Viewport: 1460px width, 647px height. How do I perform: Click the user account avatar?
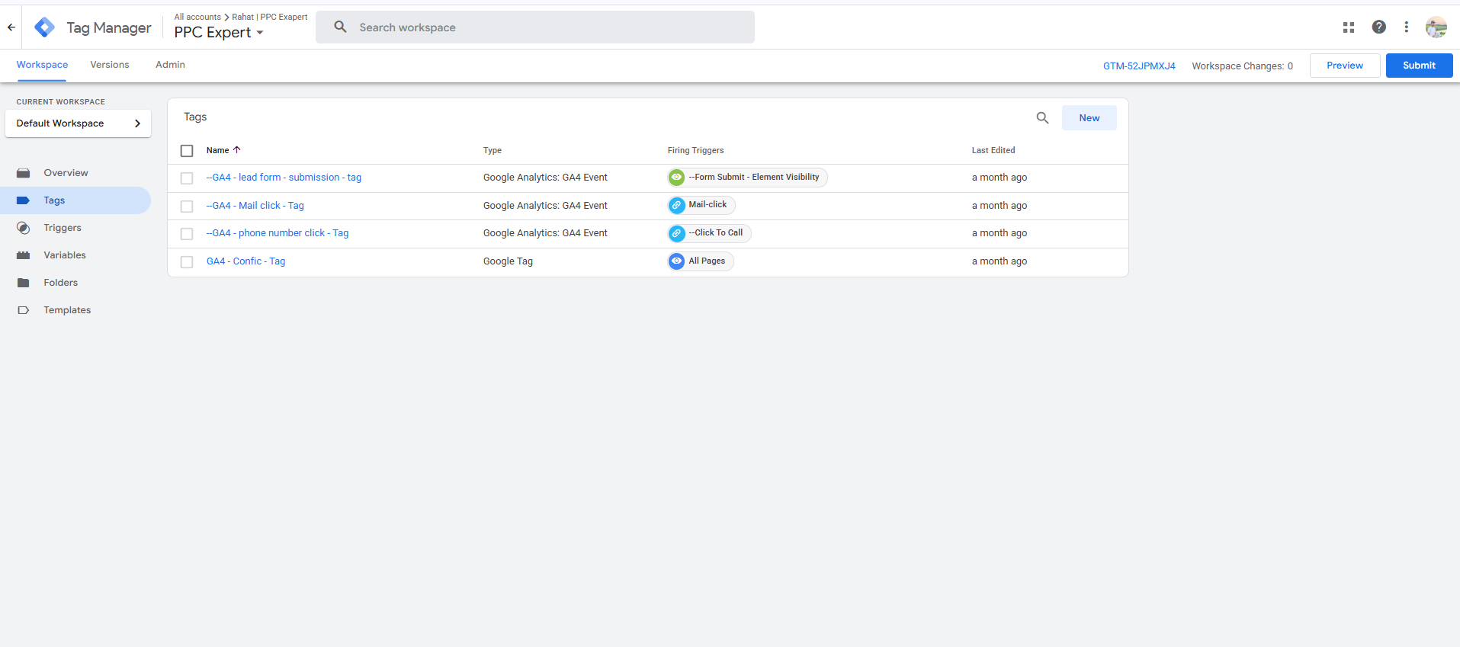click(x=1436, y=27)
